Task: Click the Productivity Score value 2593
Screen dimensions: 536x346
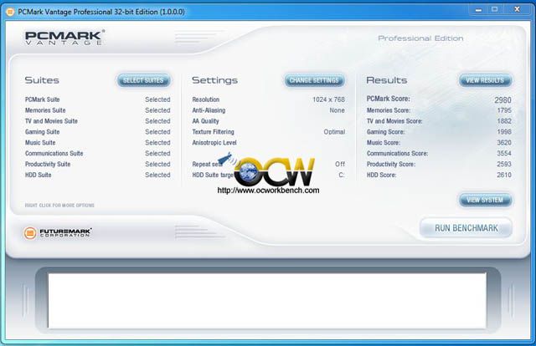Action: [x=504, y=164]
